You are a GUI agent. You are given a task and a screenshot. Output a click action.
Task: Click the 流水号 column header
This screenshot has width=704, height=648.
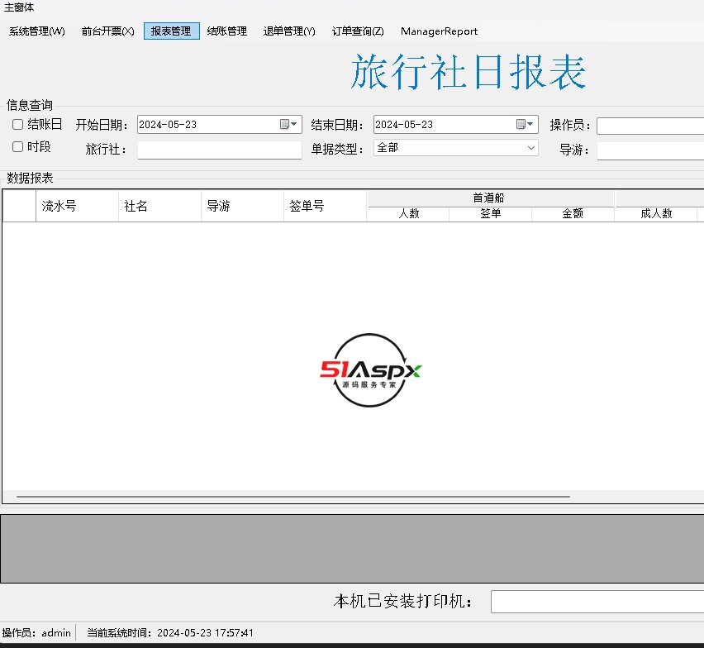[77, 206]
